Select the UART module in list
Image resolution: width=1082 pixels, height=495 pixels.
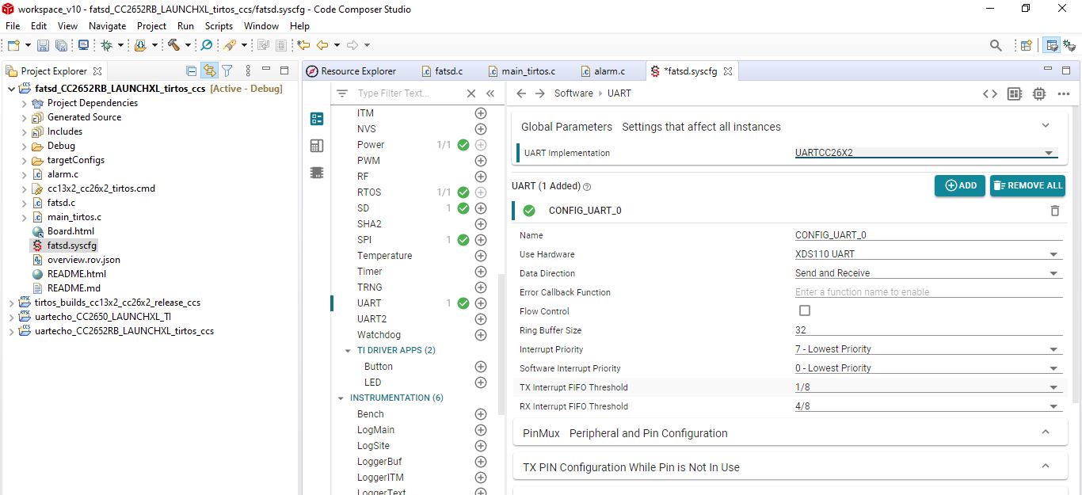[369, 303]
